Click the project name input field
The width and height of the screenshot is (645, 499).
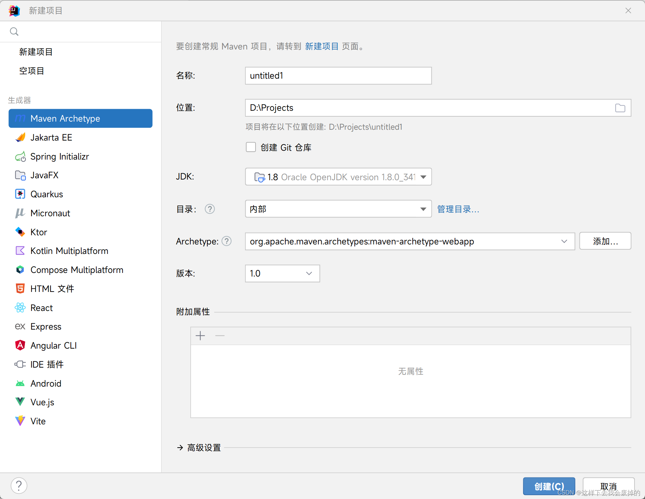click(x=338, y=76)
